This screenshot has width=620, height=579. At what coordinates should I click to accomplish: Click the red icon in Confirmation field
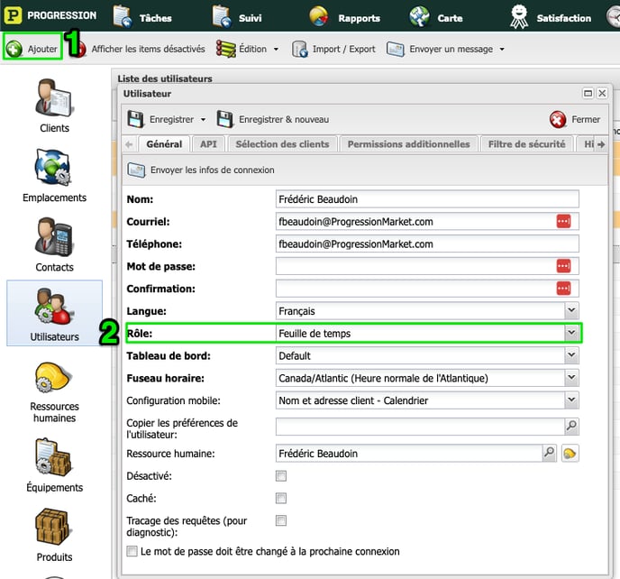563,289
